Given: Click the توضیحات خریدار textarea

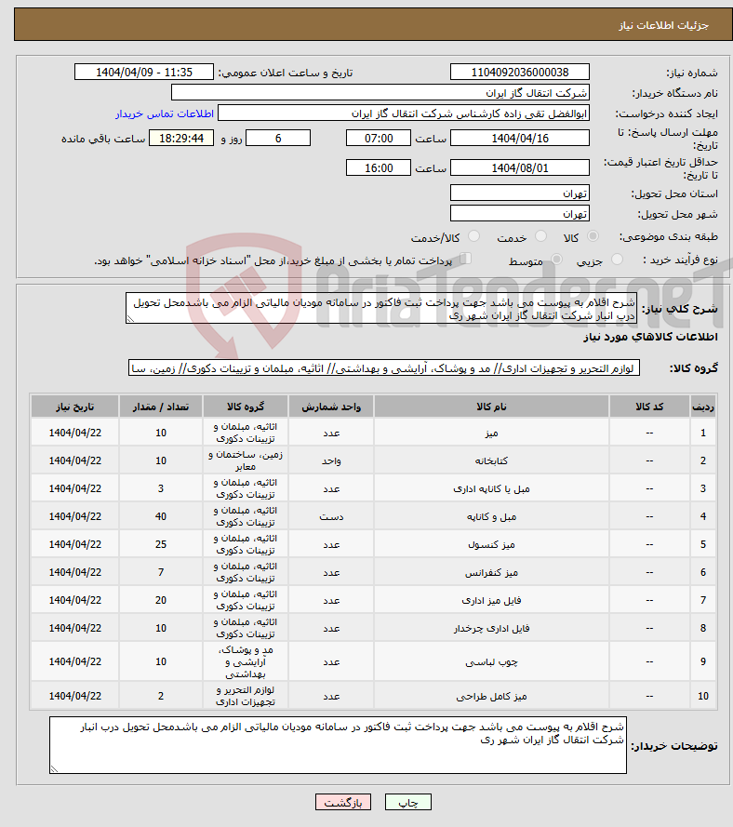Looking at the screenshot, I should [338, 745].
